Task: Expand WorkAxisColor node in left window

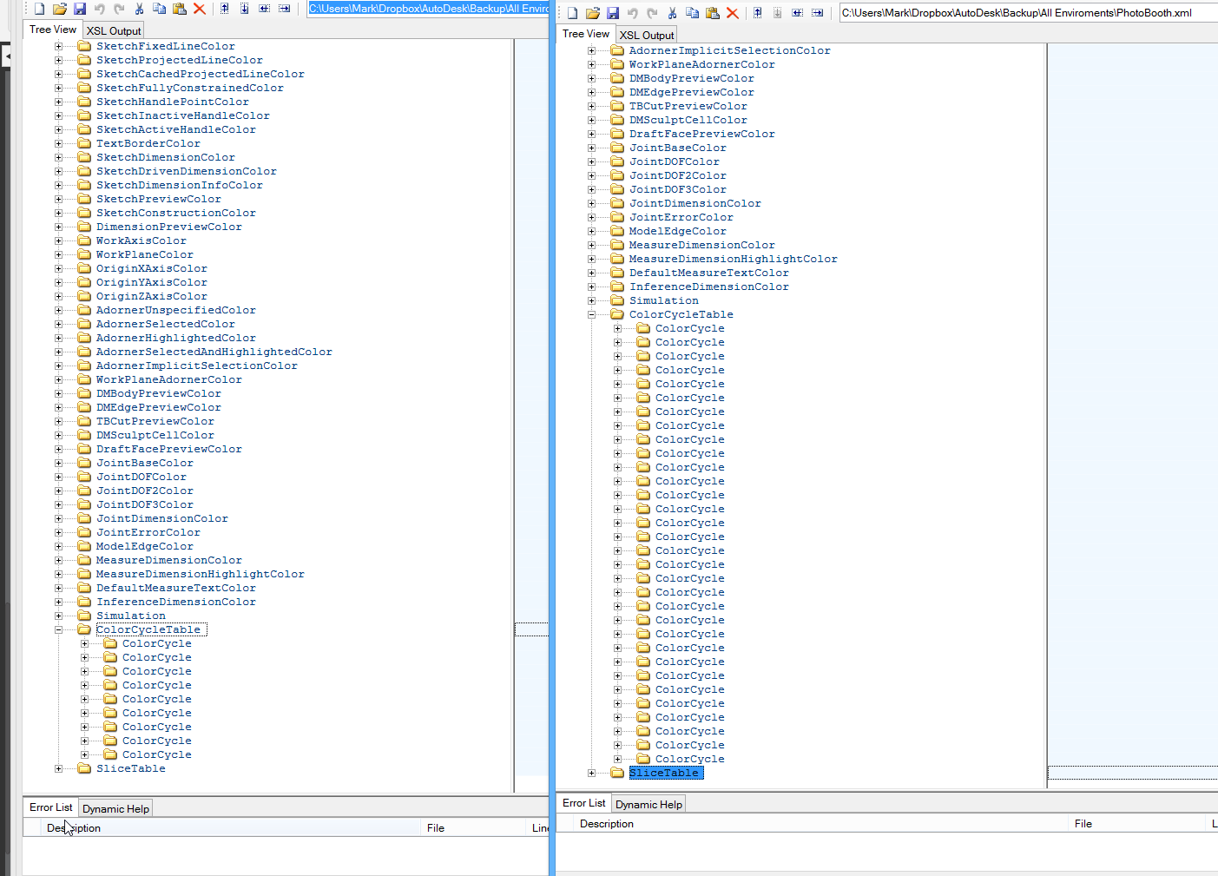Action: (58, 240)
